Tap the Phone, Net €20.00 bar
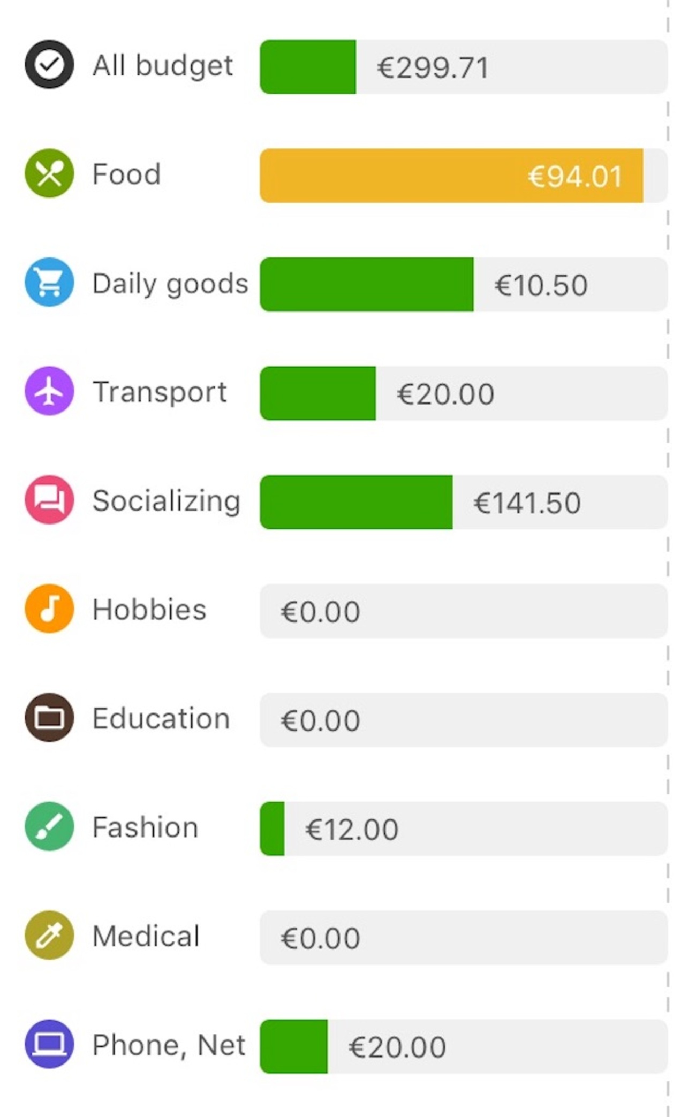This screenshot has width=696, height=1117. pos(463,1046)
